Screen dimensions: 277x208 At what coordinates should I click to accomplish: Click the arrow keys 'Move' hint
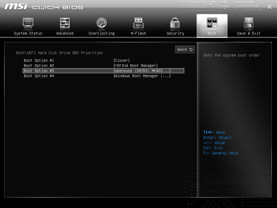pos(214,133)
